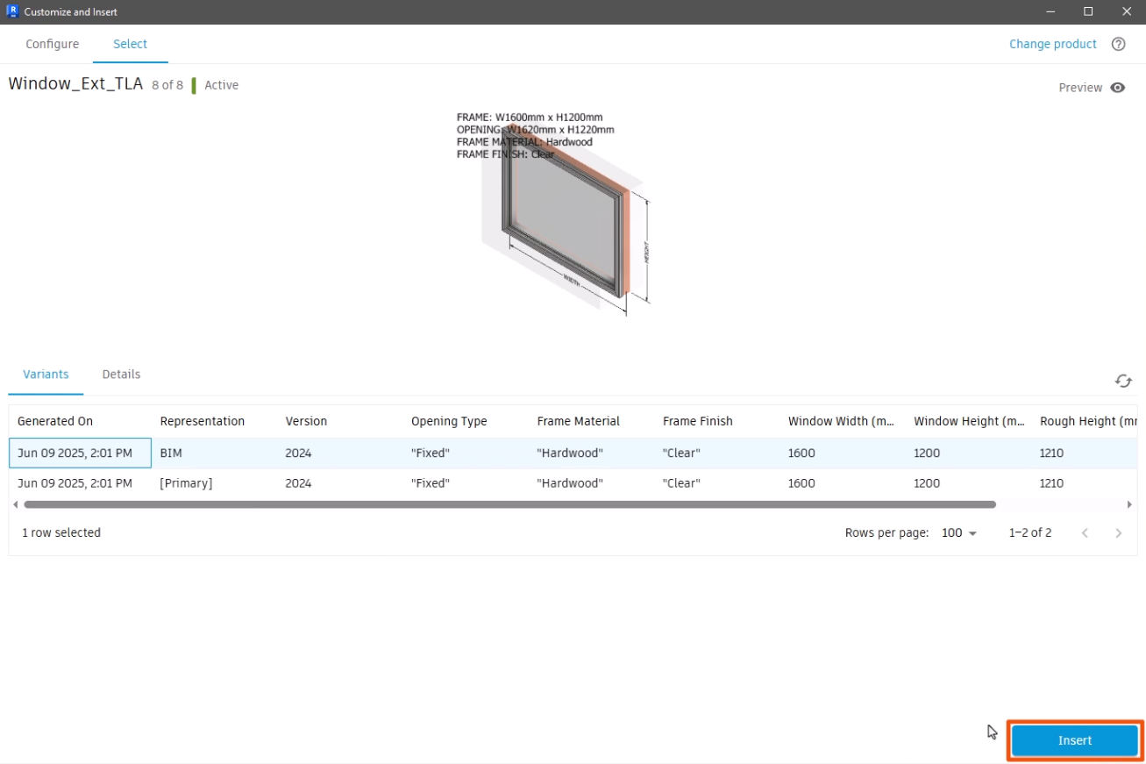Click the refresh variants icon
Screen dimensions: 1146x764
coord(1122,381)
